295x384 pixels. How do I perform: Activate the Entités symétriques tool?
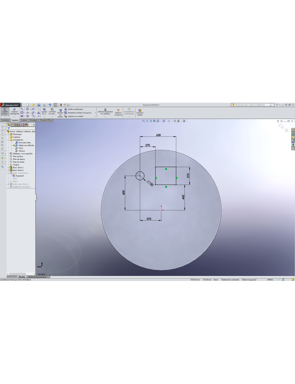click(74, 109)
